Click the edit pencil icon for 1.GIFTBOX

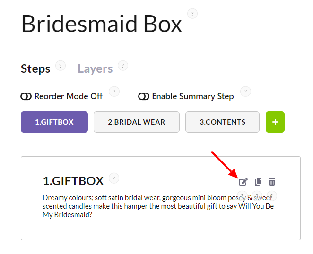point(243,182)
